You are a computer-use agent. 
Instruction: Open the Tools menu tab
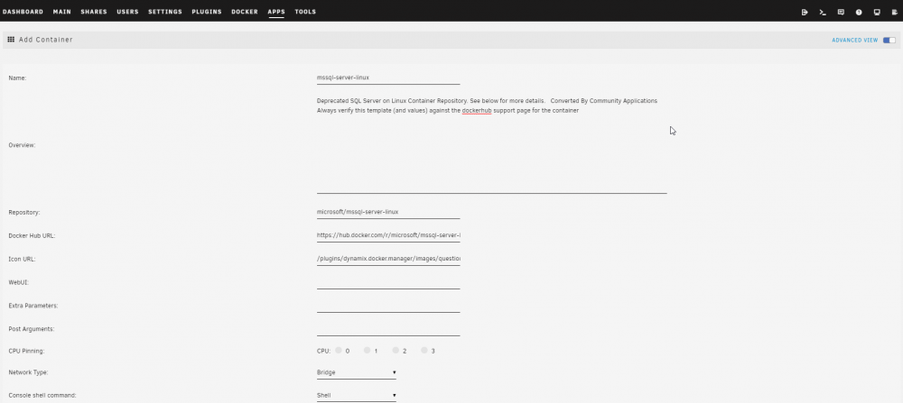pos(305,12)
